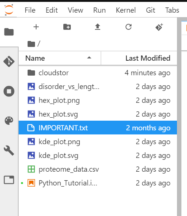
Task: Select the Python_Tutorial.i... notebook
Action: coord(98,183)
